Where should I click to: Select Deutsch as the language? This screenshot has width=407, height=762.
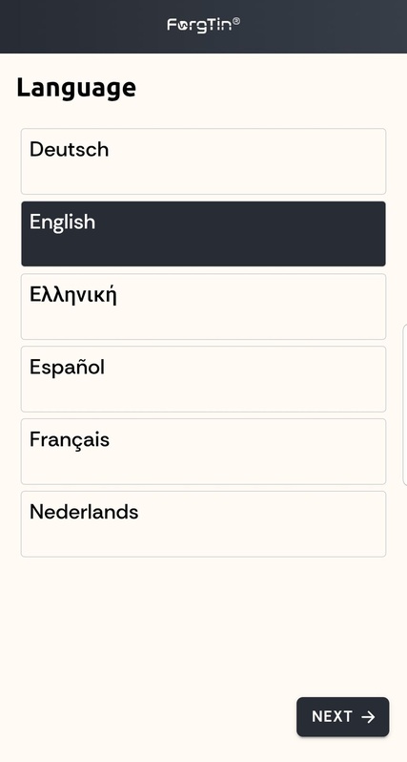click(203, 161)
